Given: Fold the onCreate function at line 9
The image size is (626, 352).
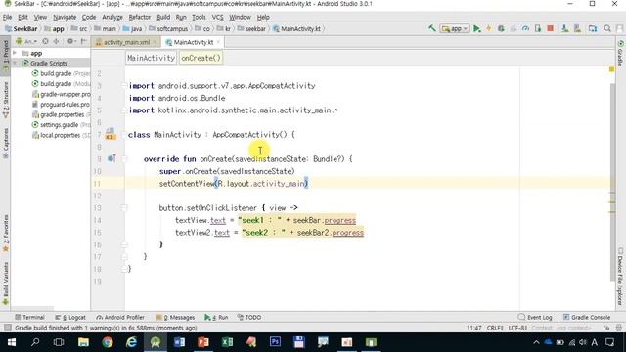Looking at the screenshot, I should point(124,158).
